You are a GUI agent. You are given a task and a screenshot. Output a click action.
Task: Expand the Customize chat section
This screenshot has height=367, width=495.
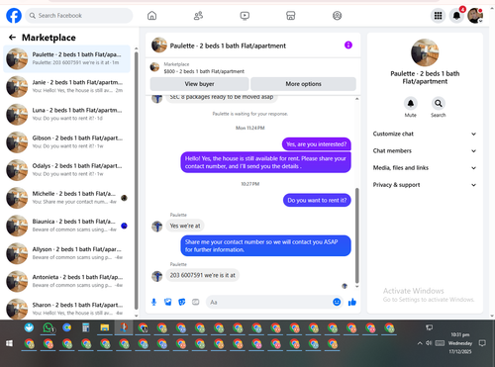tap(425, 134)
